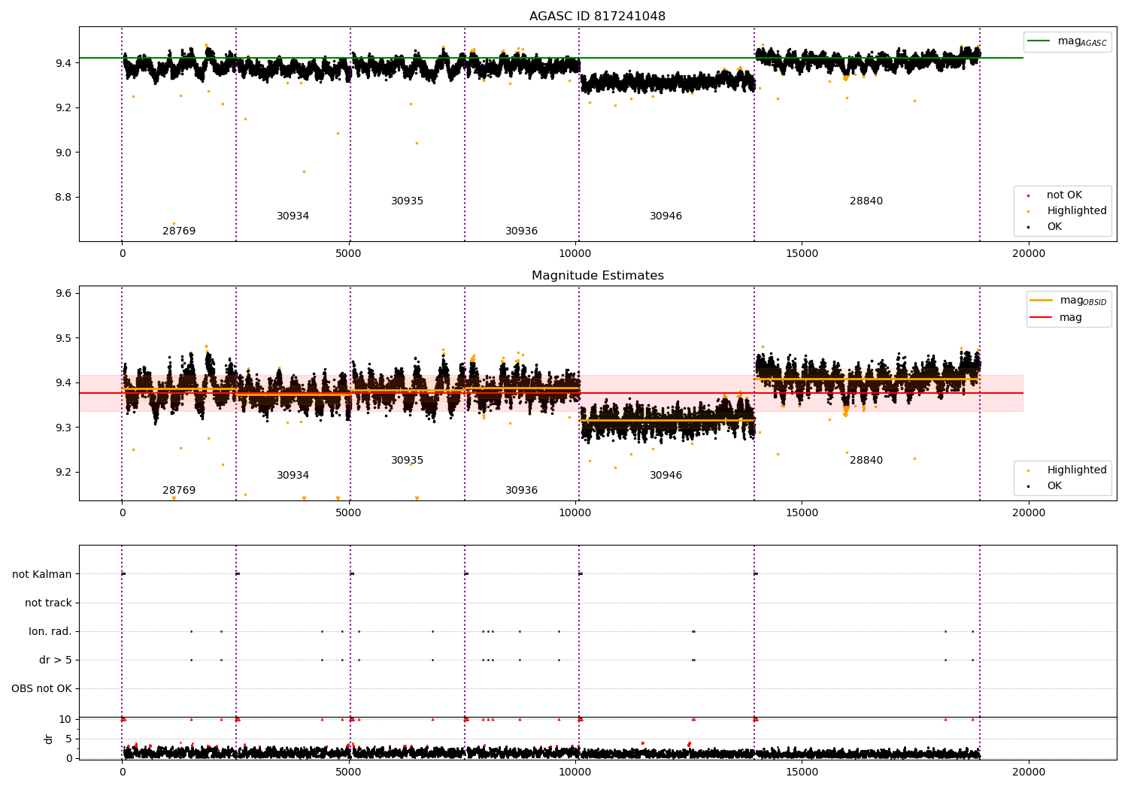Click obsid label 28769 in Magnitude Estimates plot

179,491
